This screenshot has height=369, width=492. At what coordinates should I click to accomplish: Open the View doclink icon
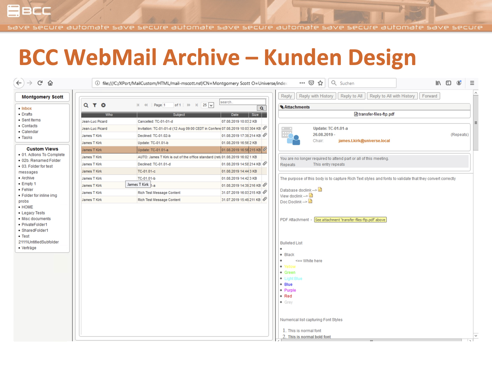point(311,195)
